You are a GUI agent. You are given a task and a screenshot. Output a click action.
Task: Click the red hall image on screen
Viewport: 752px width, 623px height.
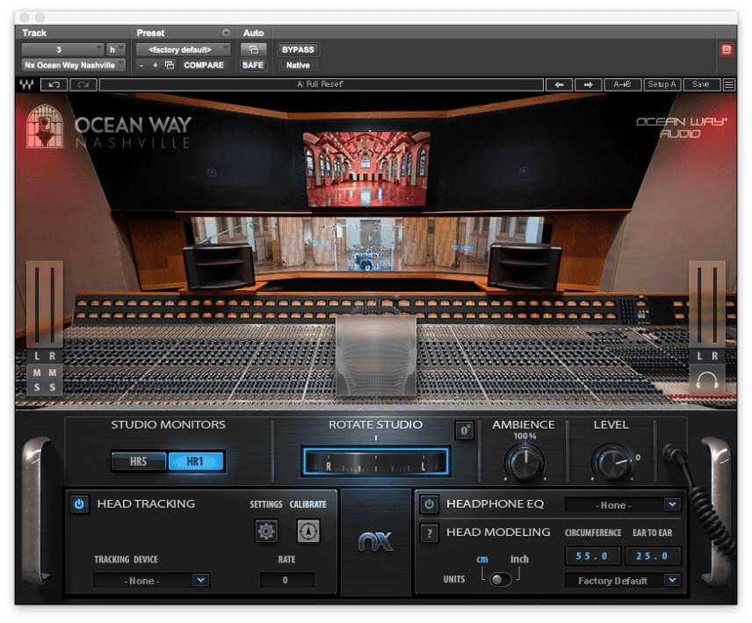(x=366, y=170)
